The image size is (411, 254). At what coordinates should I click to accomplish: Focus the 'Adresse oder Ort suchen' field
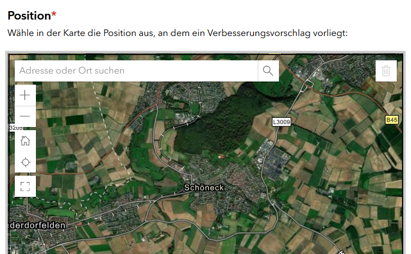point(136,71)
